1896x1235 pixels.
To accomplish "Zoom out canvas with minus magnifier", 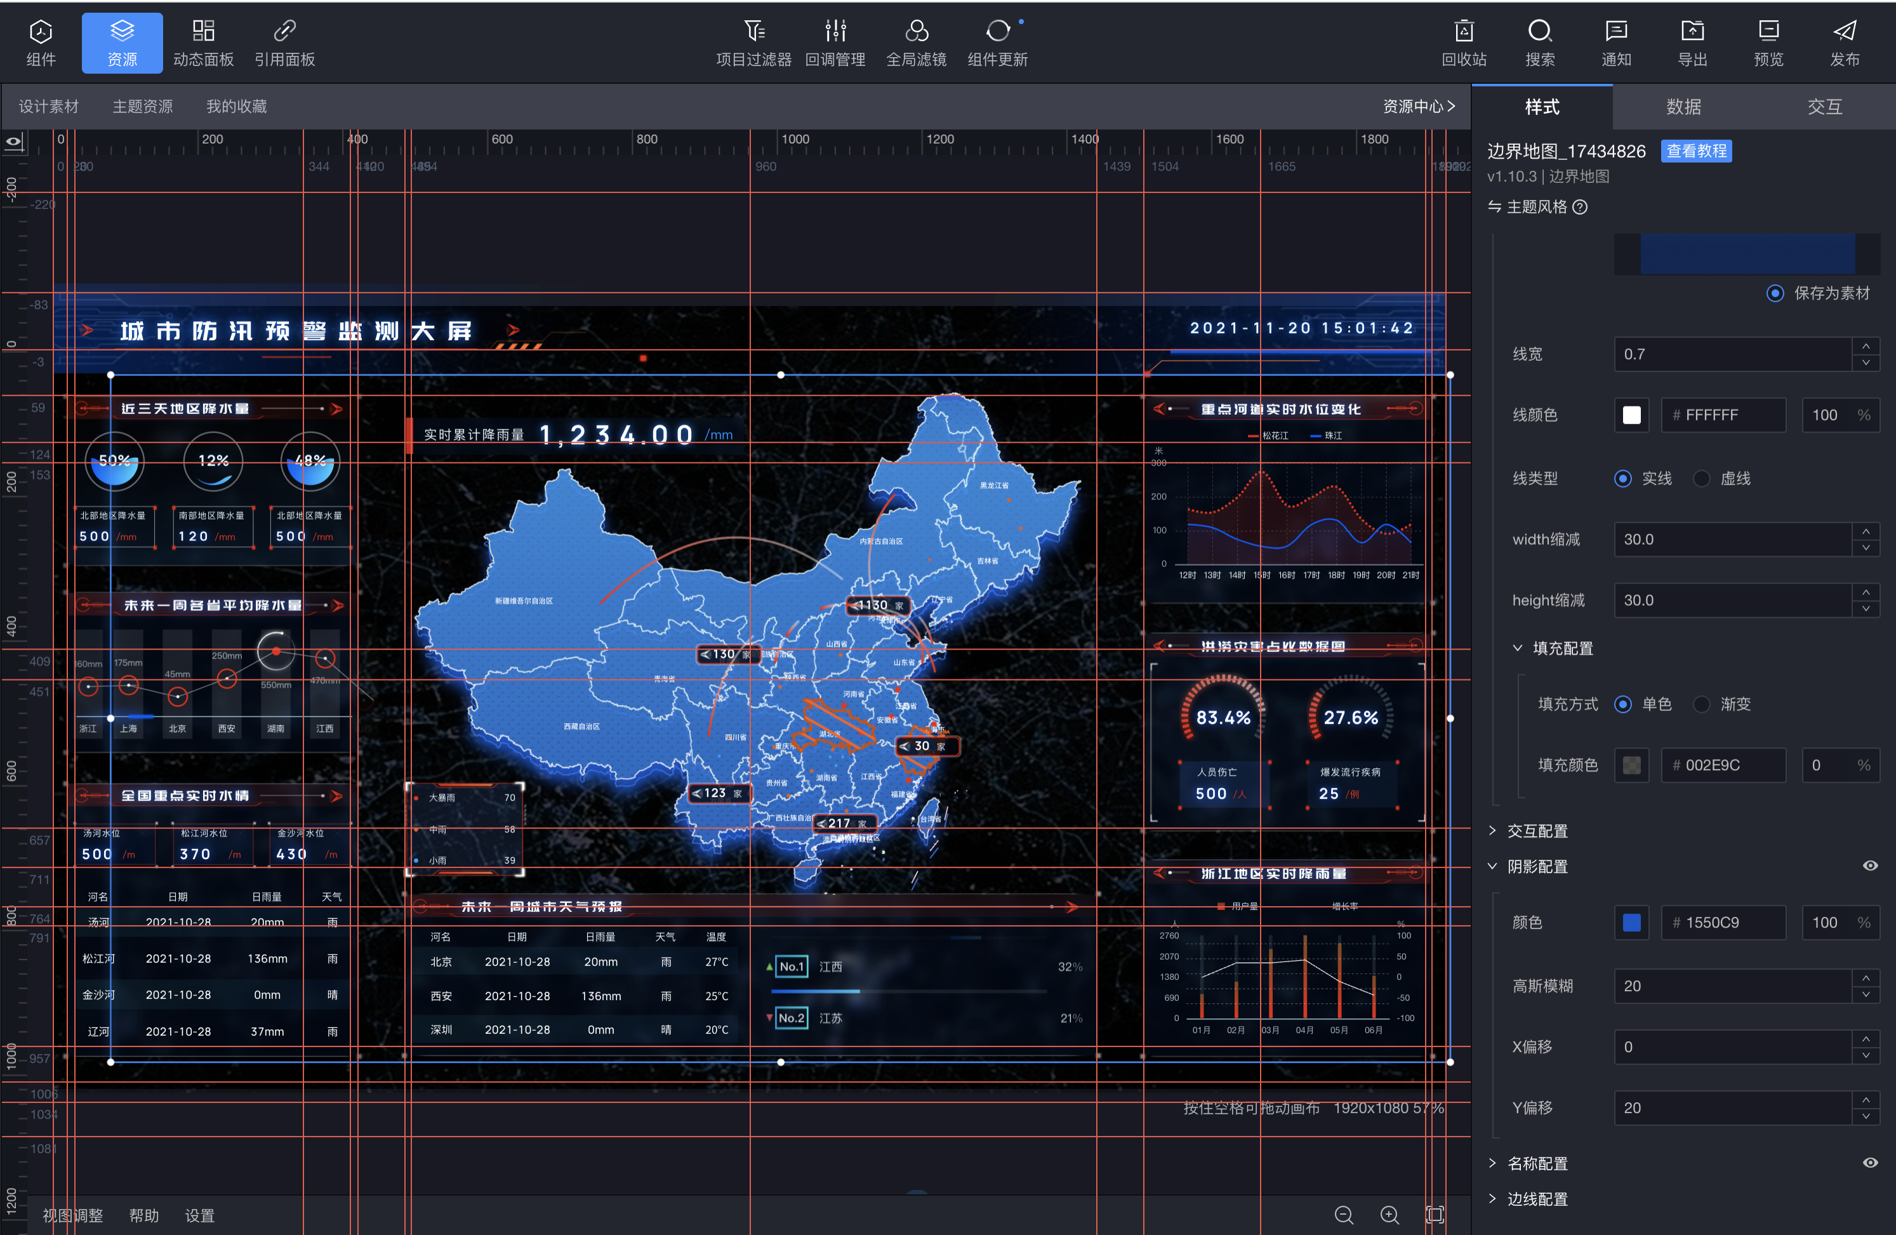I will pos(1343,1214).
